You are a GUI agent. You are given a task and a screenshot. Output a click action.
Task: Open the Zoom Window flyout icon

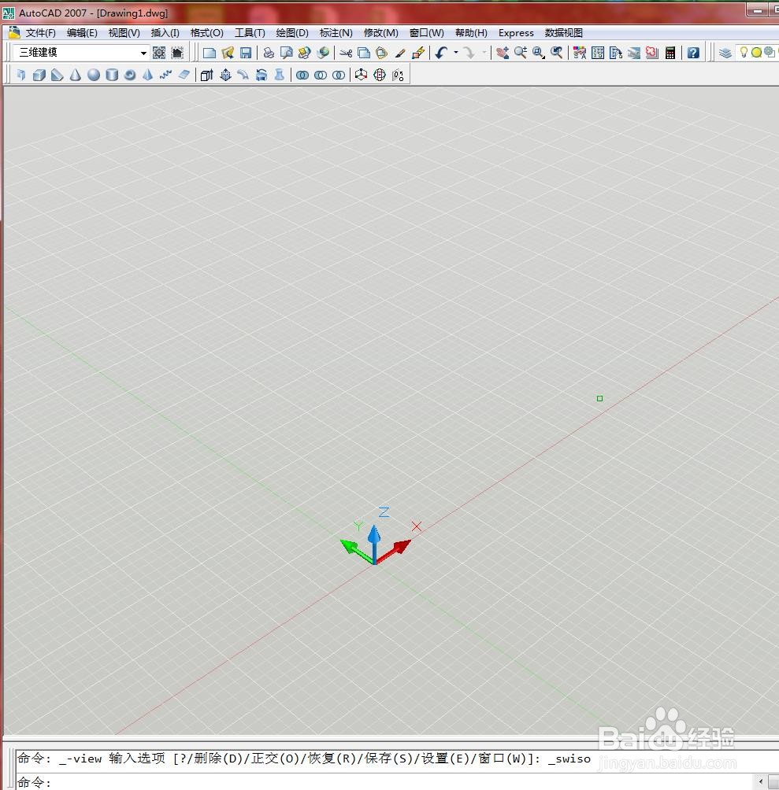coord(539,53)
